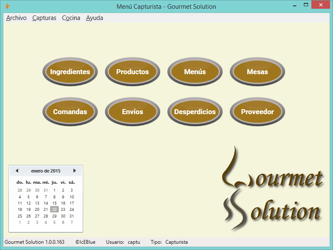Open the Ingredientes module
The width and height of the screenshot is (333, 250).
click(x=70, y=72)
